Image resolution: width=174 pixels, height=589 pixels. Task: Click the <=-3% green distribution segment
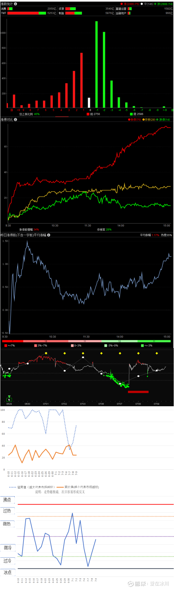pyautogui.click(x=154, y=341)
